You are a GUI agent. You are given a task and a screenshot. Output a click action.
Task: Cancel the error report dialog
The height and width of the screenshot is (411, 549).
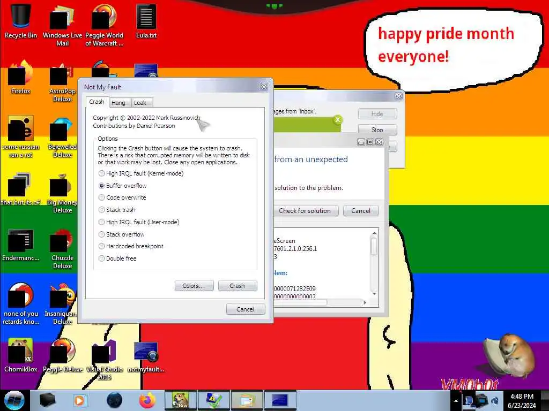click(x=361, y=210)
